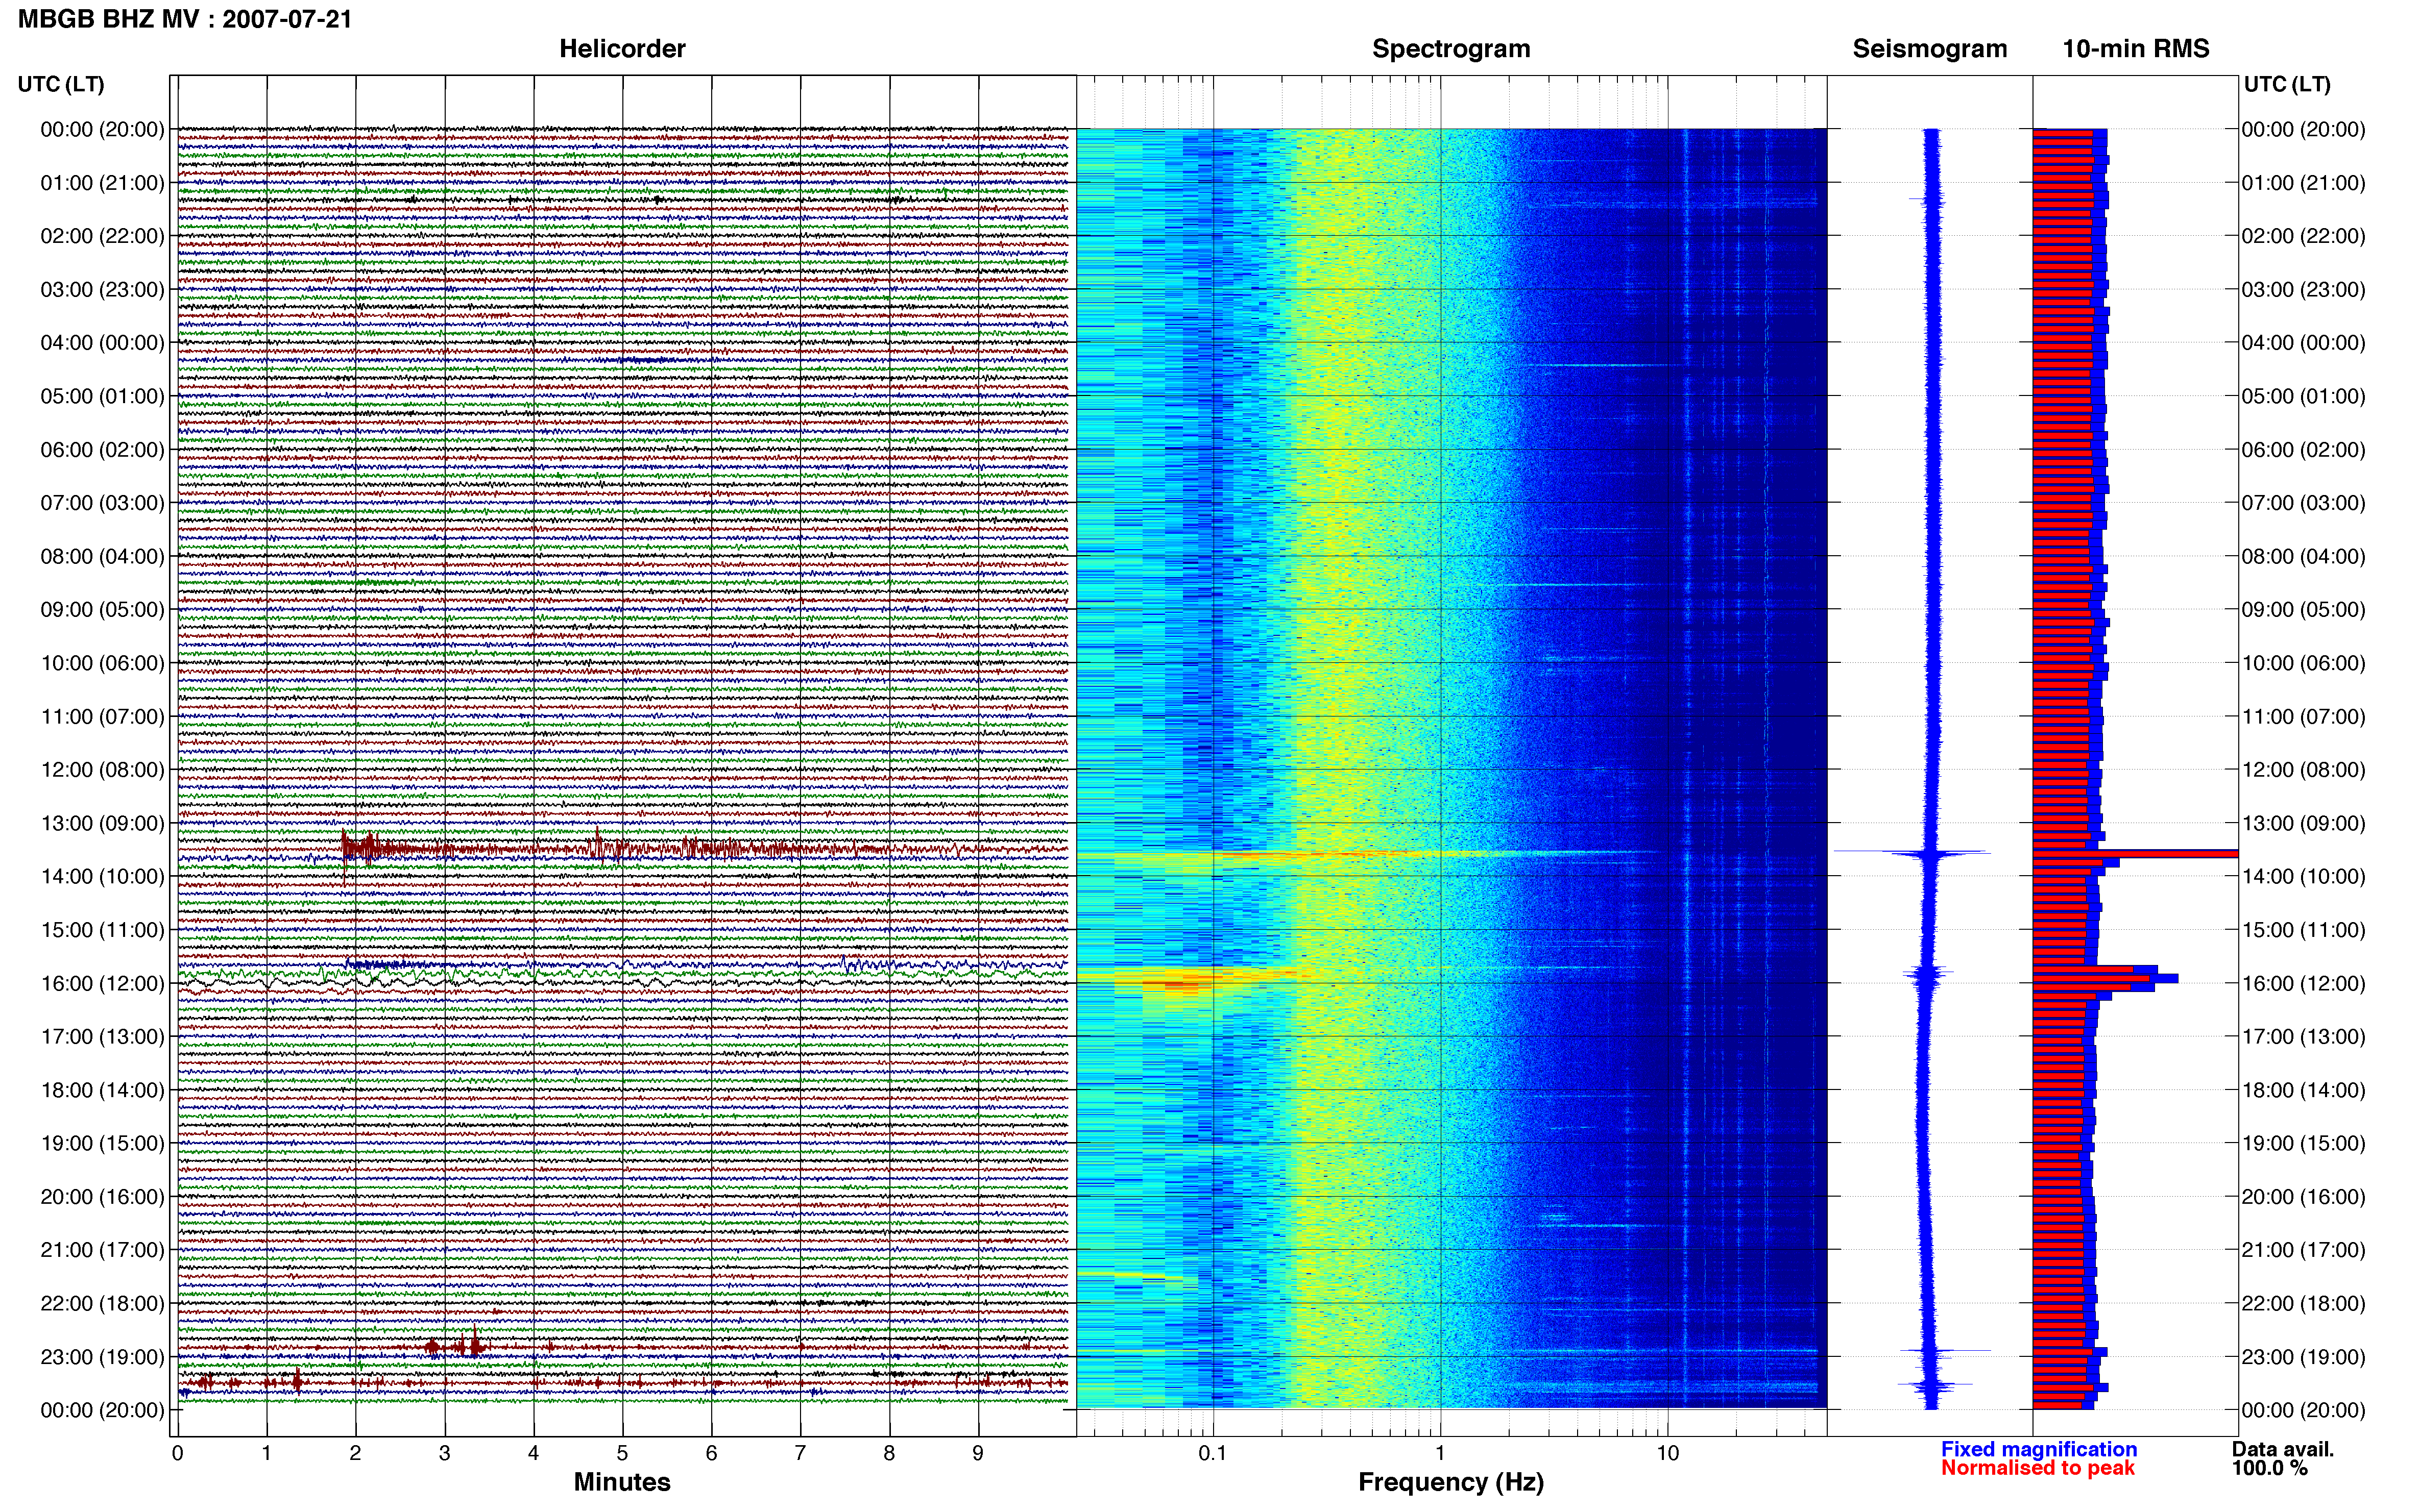The image size is (2420, 1512).
Task: Click the blue RMS peak bar near 16:00
Action: click(2105, 978)
